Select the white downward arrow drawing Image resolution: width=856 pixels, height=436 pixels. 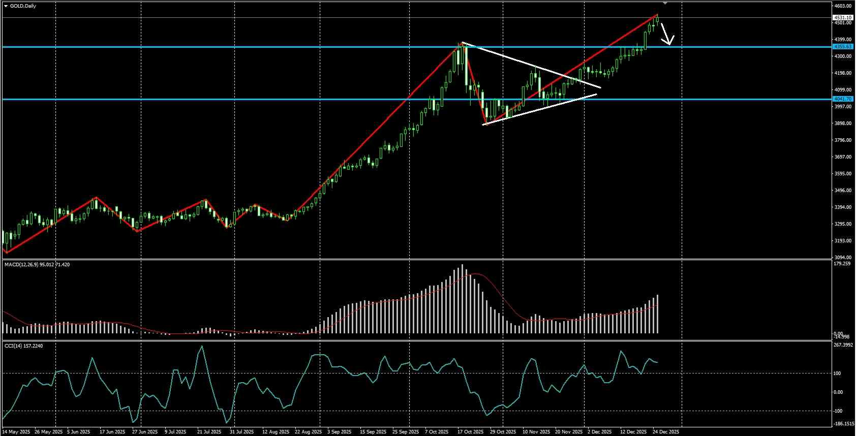pyautogui.click(x=667, y=34)
